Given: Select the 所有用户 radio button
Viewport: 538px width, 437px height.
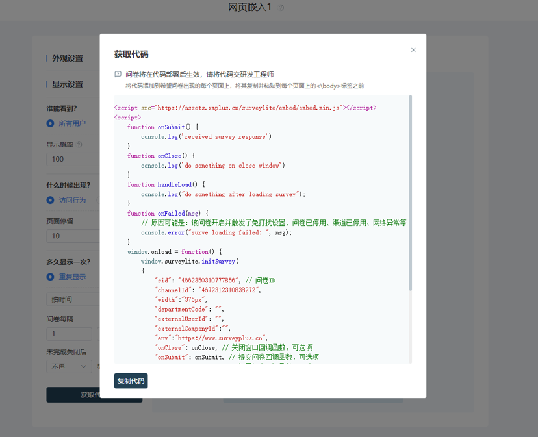Looking at the screenshot, I should 50,123.
